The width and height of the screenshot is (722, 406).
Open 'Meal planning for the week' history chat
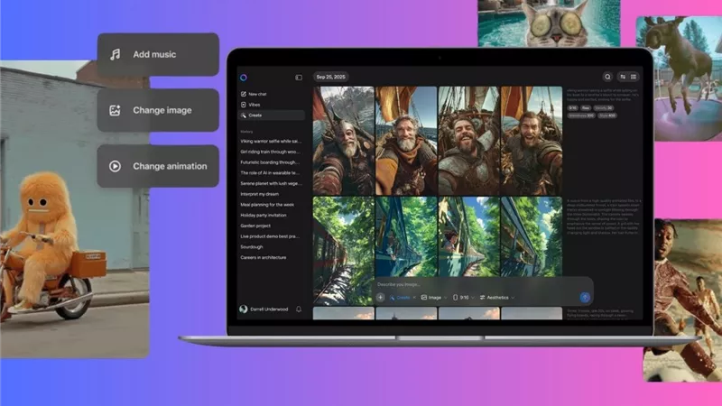click(267, 205)
